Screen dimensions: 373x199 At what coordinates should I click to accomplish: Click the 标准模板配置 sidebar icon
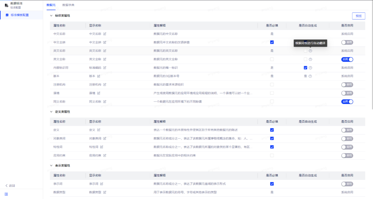click(7, 15)
